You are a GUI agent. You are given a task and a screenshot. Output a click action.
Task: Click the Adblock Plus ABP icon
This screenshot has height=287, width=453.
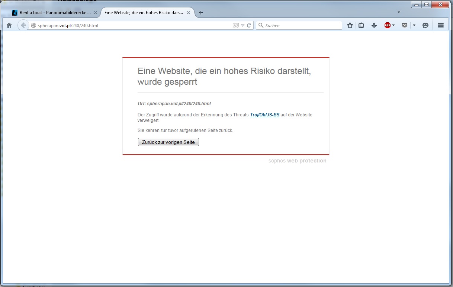click(387, 25)
